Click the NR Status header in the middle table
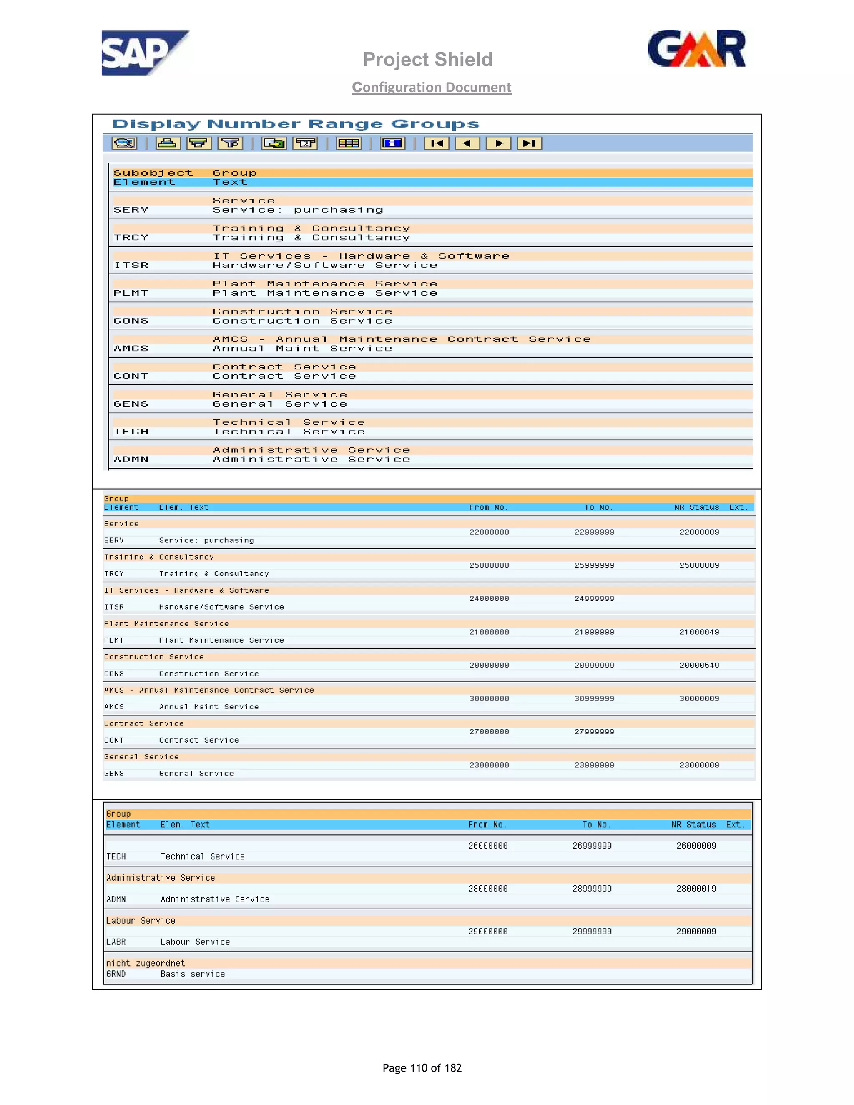This screenshot has height=1105, width=854. (697, 507)
